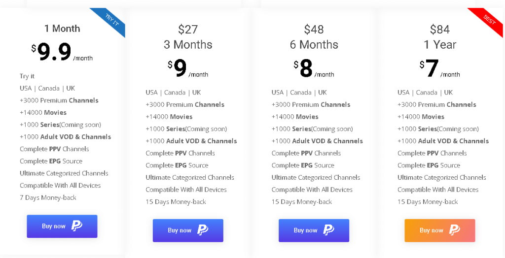Click the $7 per month price
Viewport: 505px width, 258px height.
click(432, 68)
